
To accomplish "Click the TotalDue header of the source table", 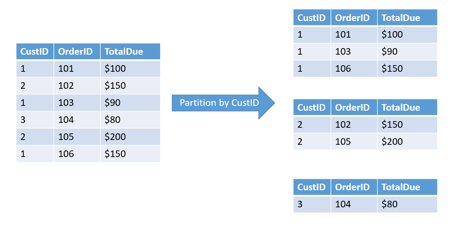I will tap(130, 52).
